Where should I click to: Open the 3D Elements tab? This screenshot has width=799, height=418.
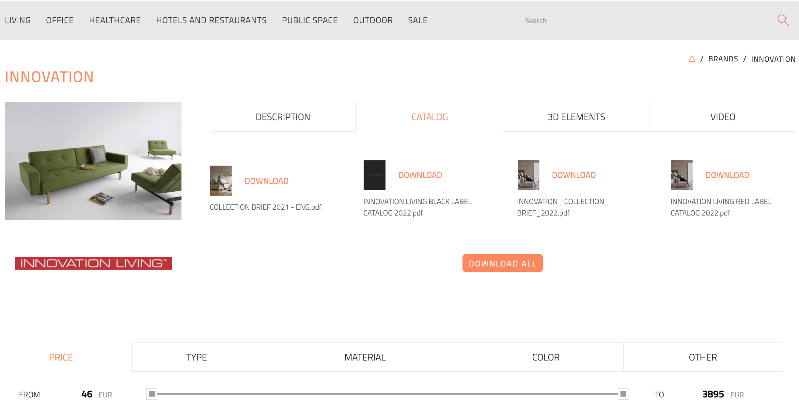click(576, 117)
